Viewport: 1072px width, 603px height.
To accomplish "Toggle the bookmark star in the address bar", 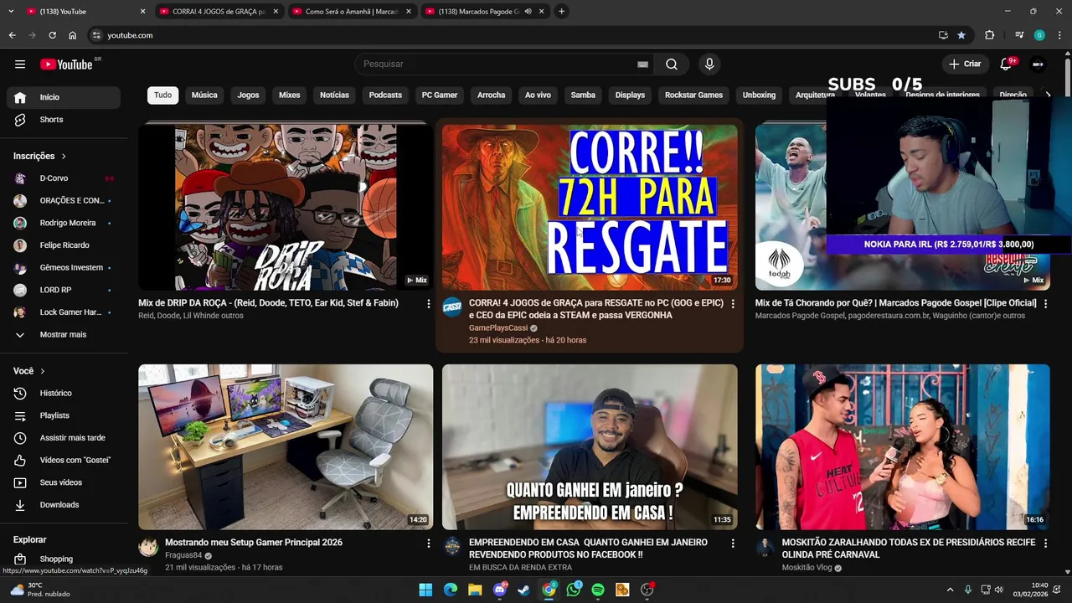I will 961,35.
